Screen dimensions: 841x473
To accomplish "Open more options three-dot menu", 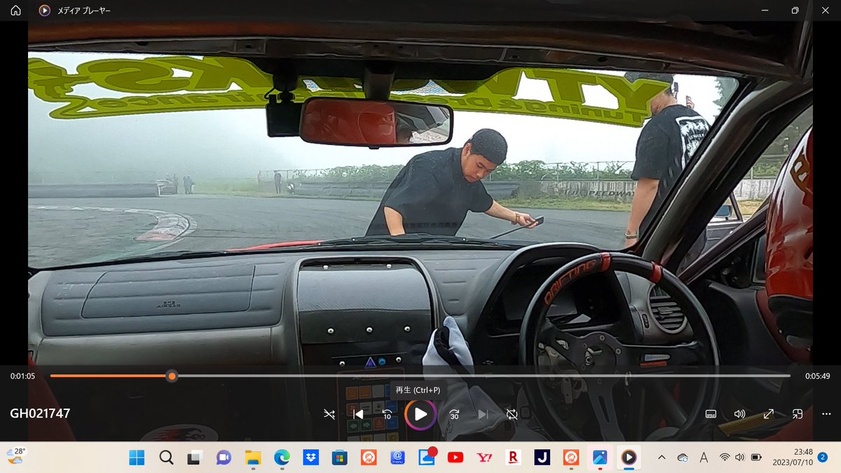I will [x=826, y=414].
